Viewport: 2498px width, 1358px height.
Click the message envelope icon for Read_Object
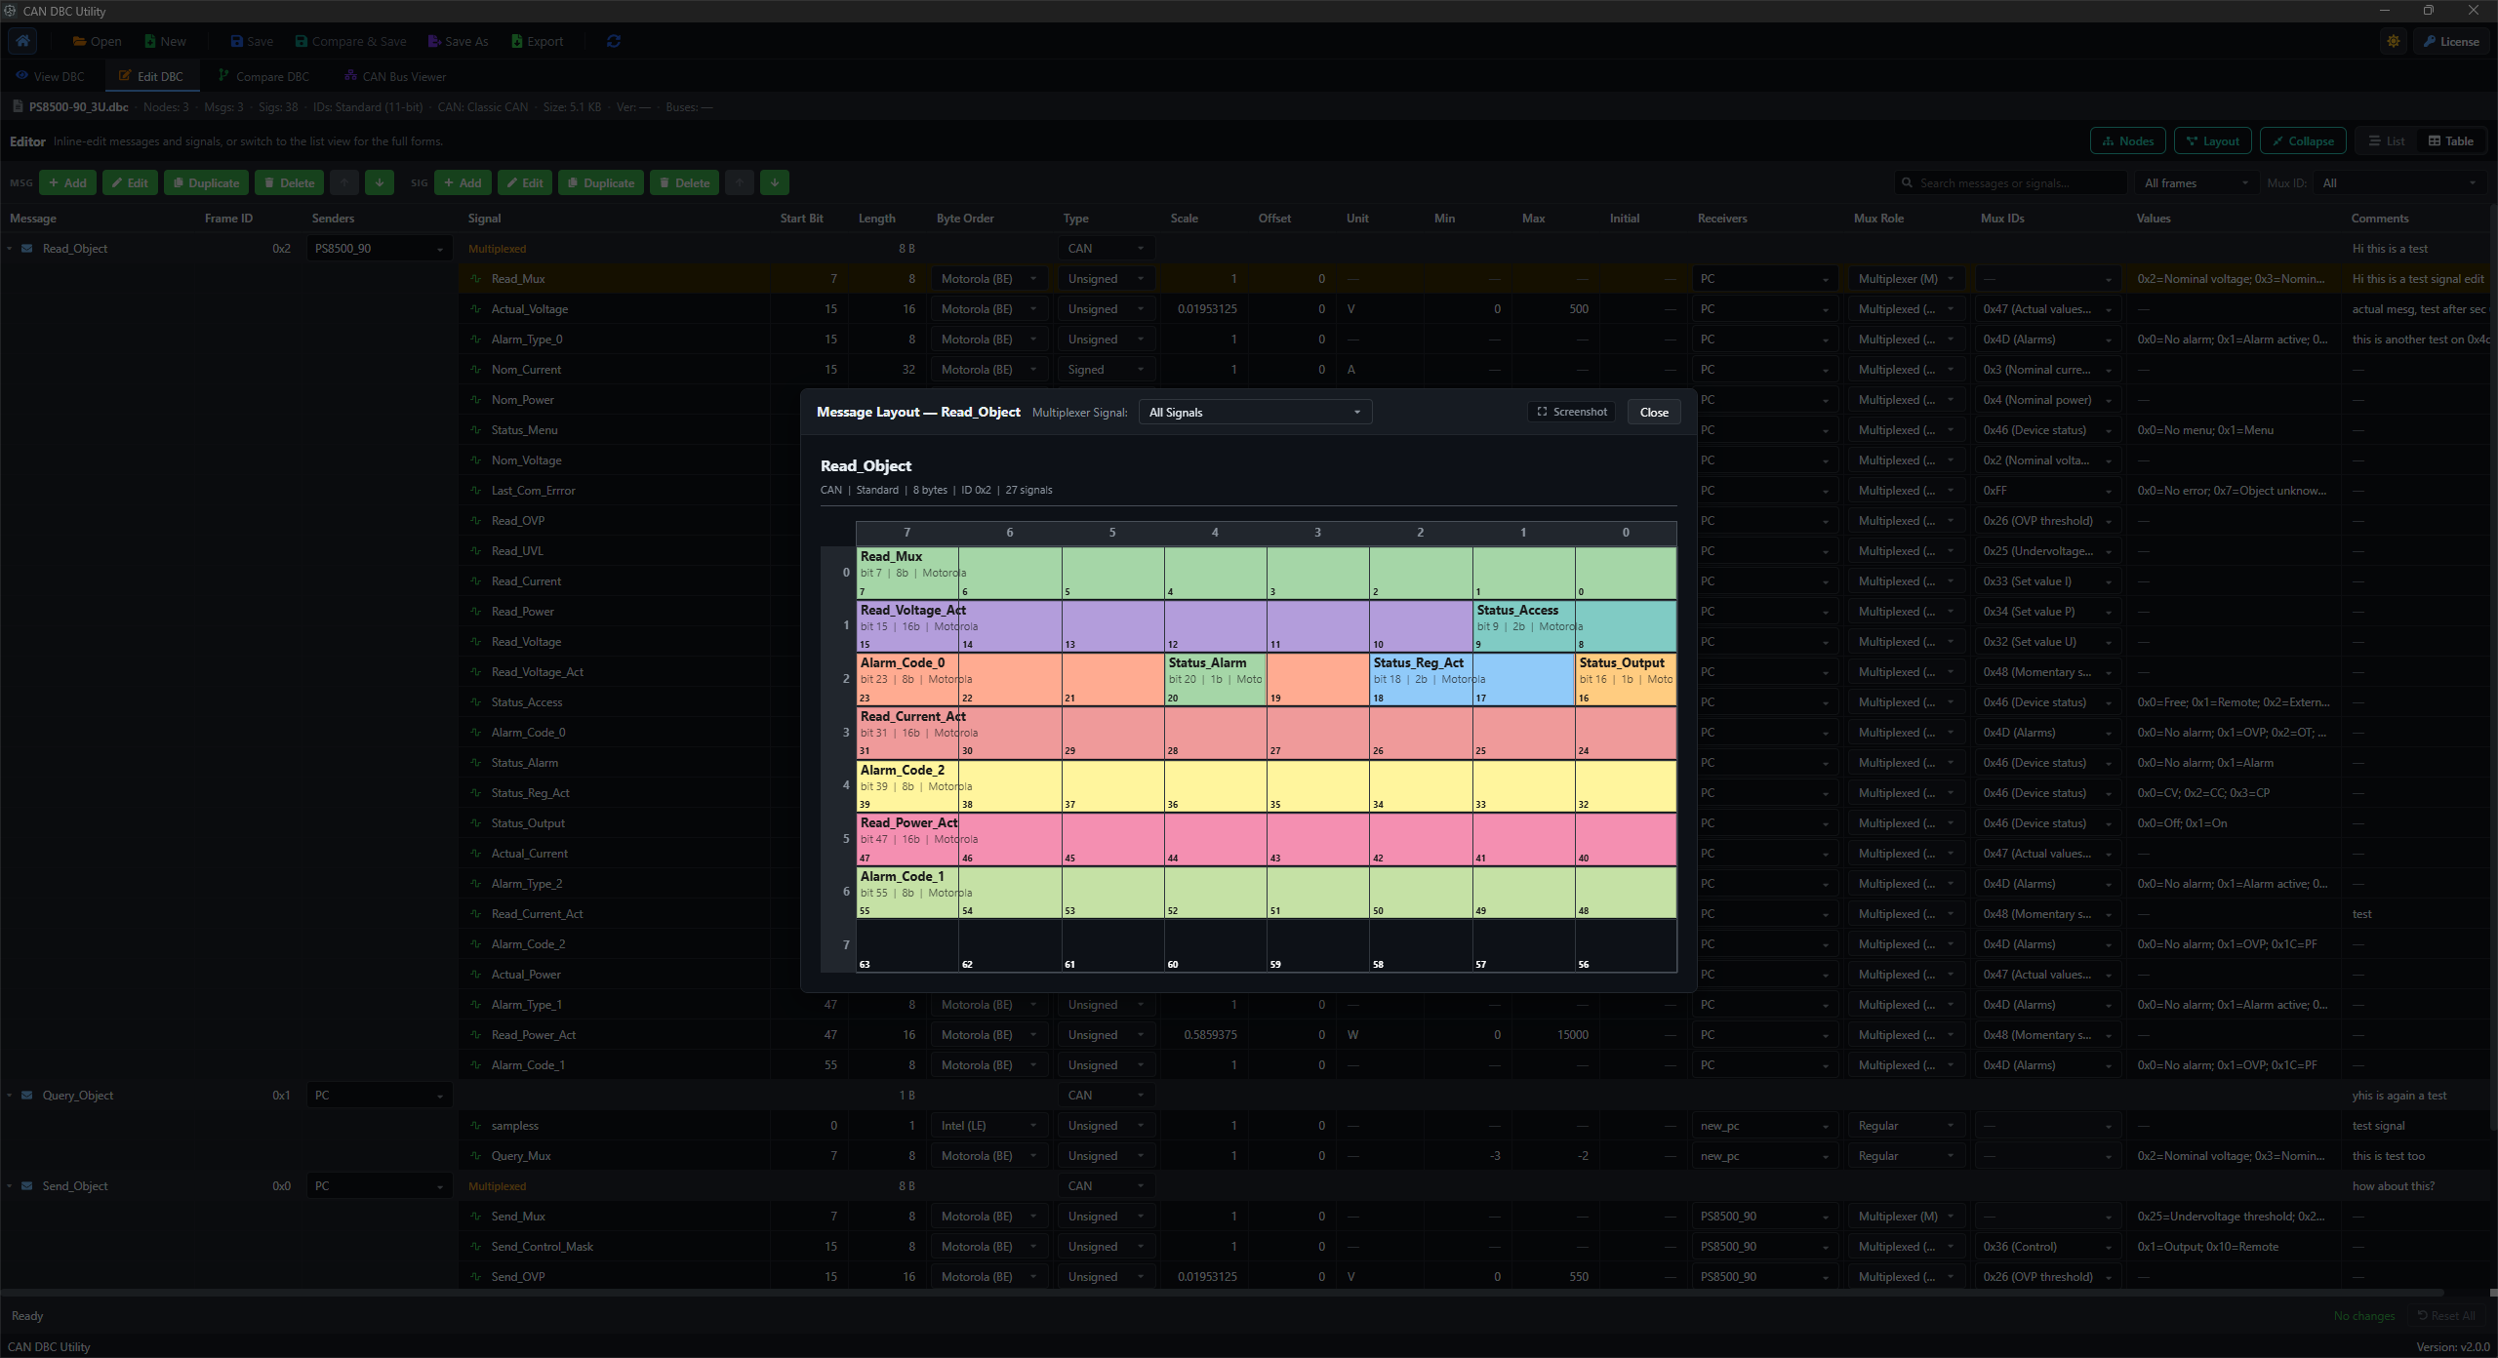pyautogui.click(x=27, y=249)
